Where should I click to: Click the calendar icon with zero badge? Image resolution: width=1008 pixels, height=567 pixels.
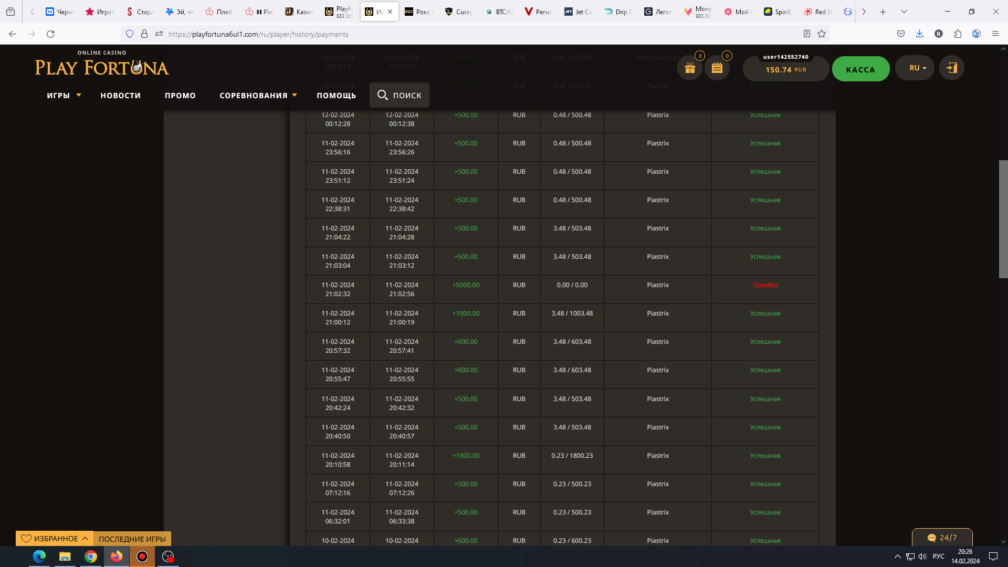click(717, 68)
